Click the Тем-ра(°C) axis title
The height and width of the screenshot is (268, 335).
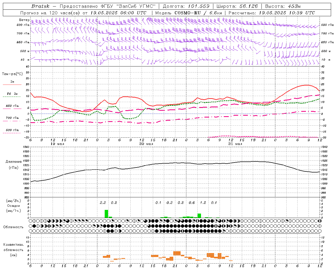(12, 74)
